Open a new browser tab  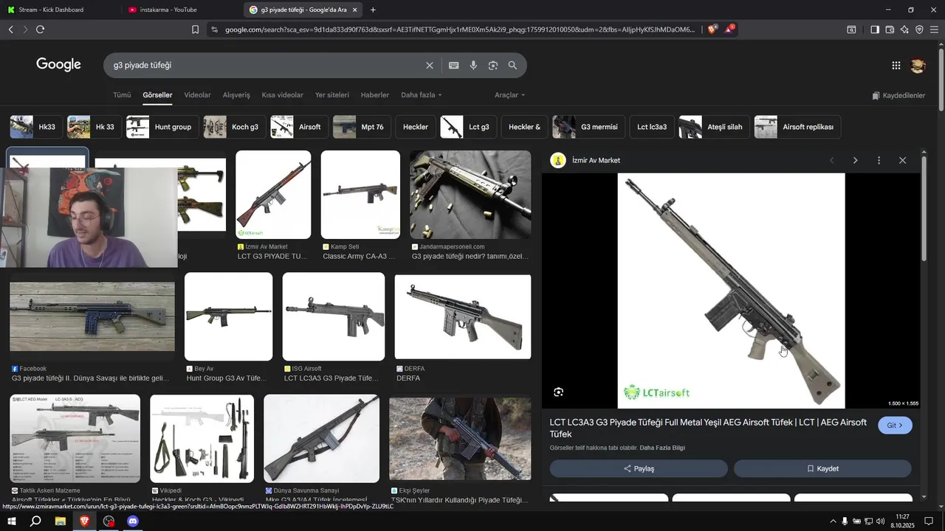click(x=373, y=10)
